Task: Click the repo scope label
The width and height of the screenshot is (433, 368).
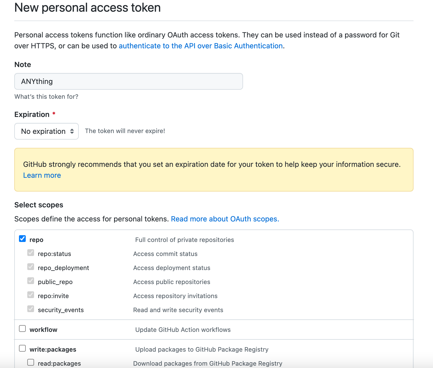Action: tap(36, 239)
